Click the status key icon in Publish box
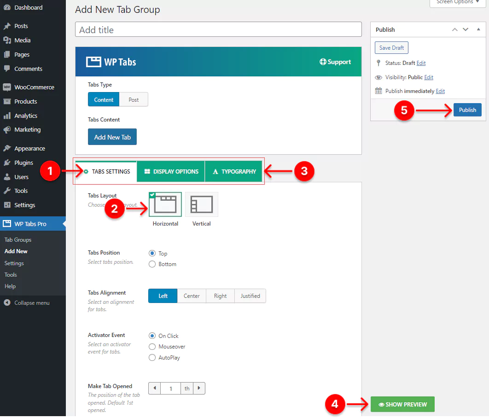 point(378,63)
